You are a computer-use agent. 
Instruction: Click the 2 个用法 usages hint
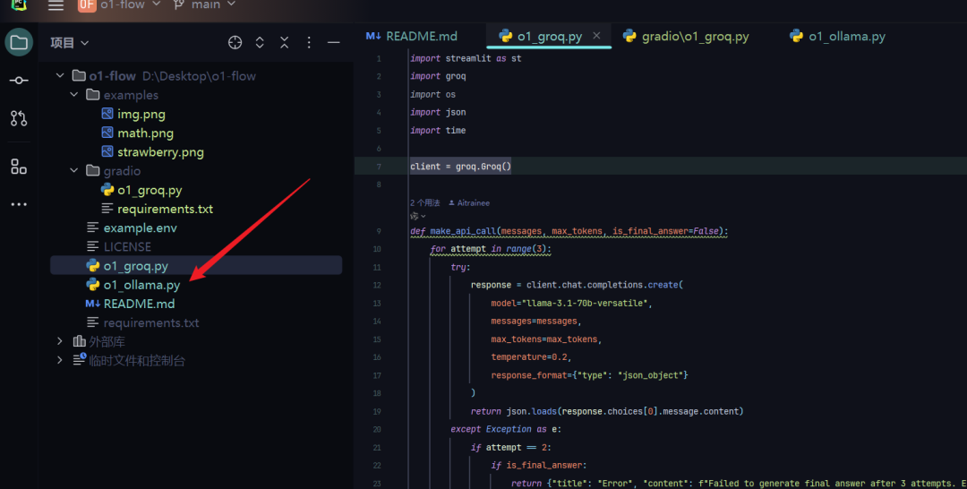425,203
